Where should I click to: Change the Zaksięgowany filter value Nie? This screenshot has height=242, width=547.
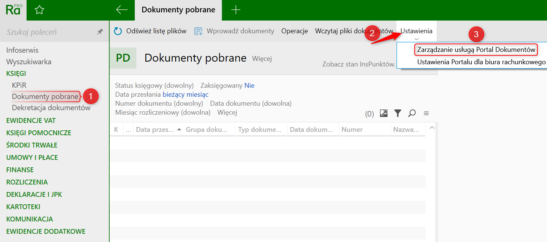249,86
